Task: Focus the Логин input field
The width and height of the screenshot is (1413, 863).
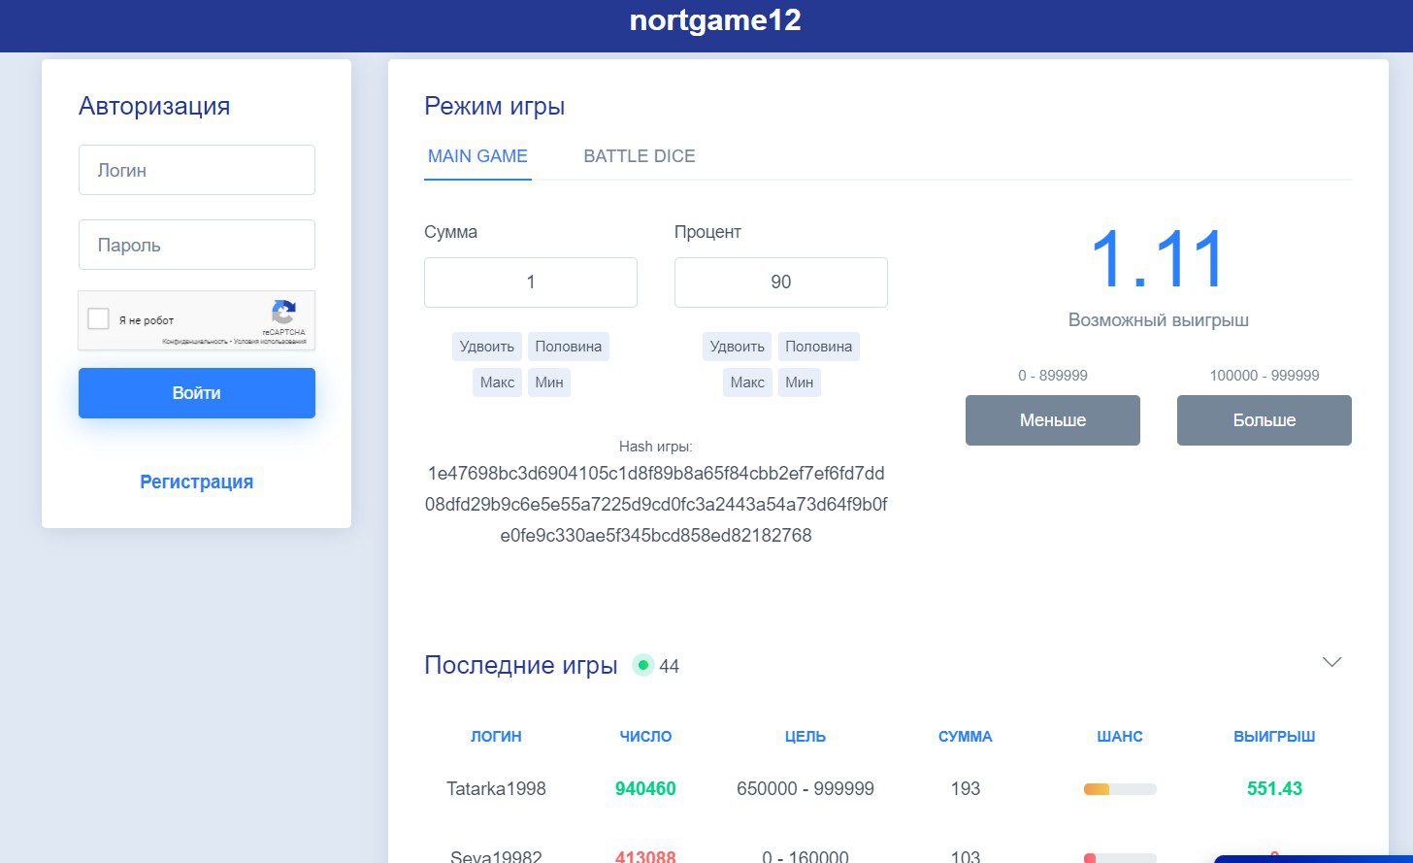Action: click(197, 170)
